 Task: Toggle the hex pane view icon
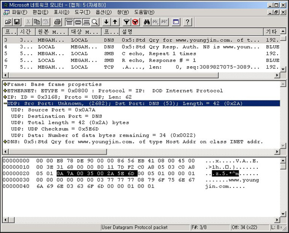coord(86,22)
